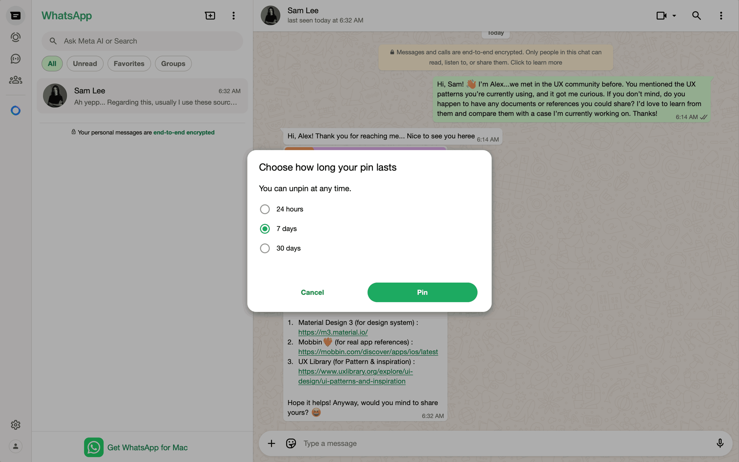Click Sam Lee name in header
The width and height of the screenshot is (739, 462).
303,11
